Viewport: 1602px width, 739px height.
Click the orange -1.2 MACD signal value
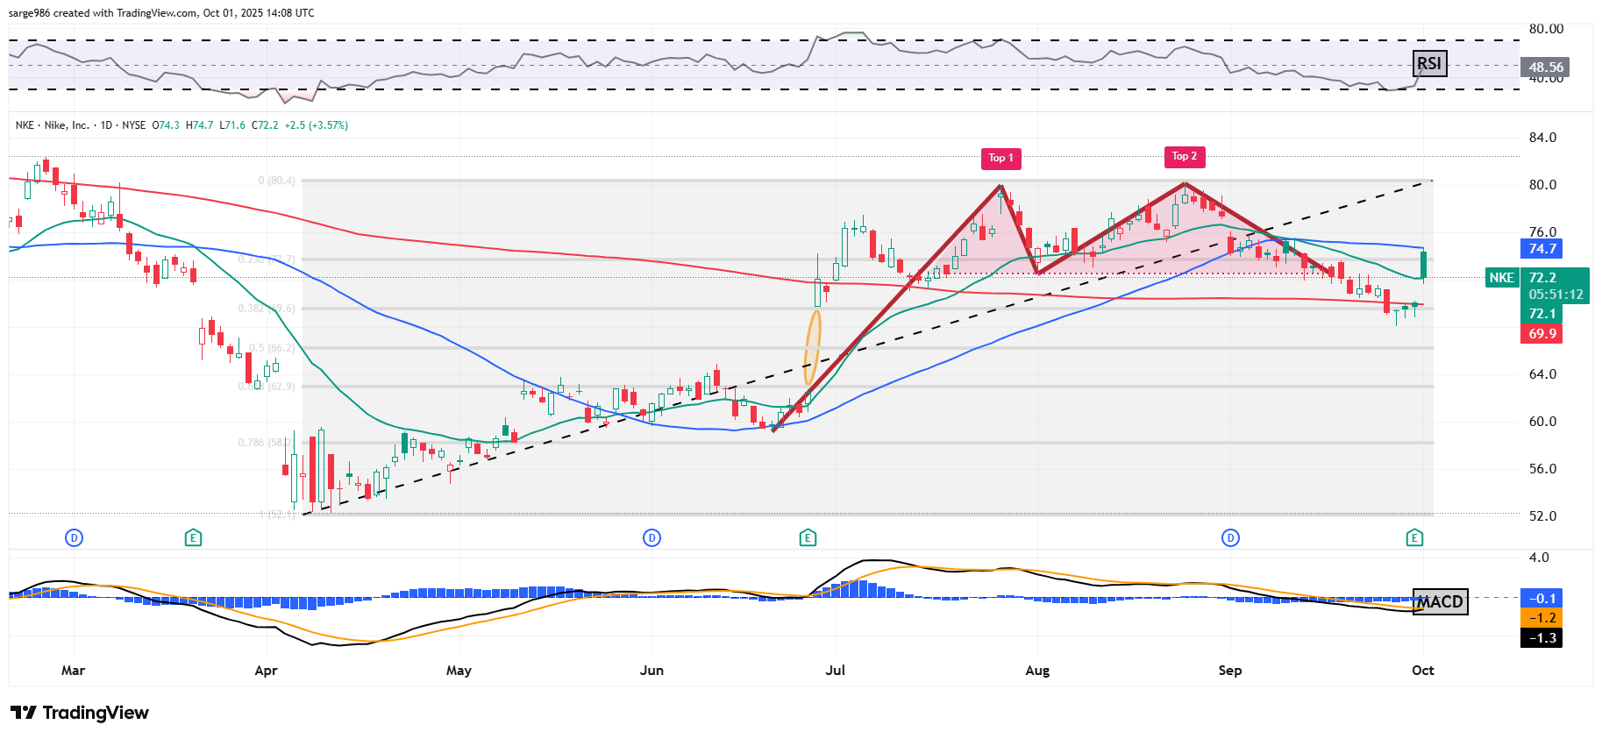pyautogui.click(x=1541, y=618)
